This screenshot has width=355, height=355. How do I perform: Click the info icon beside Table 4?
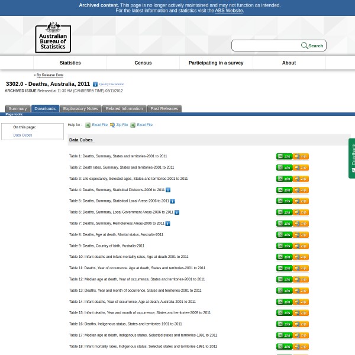click(x=168, y=190)
